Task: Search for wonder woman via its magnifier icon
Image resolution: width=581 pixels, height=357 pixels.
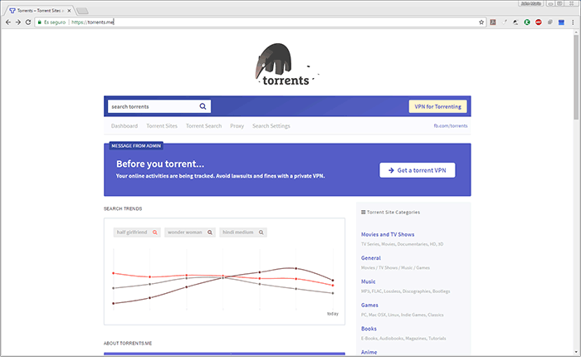Action: coord(210,232)
